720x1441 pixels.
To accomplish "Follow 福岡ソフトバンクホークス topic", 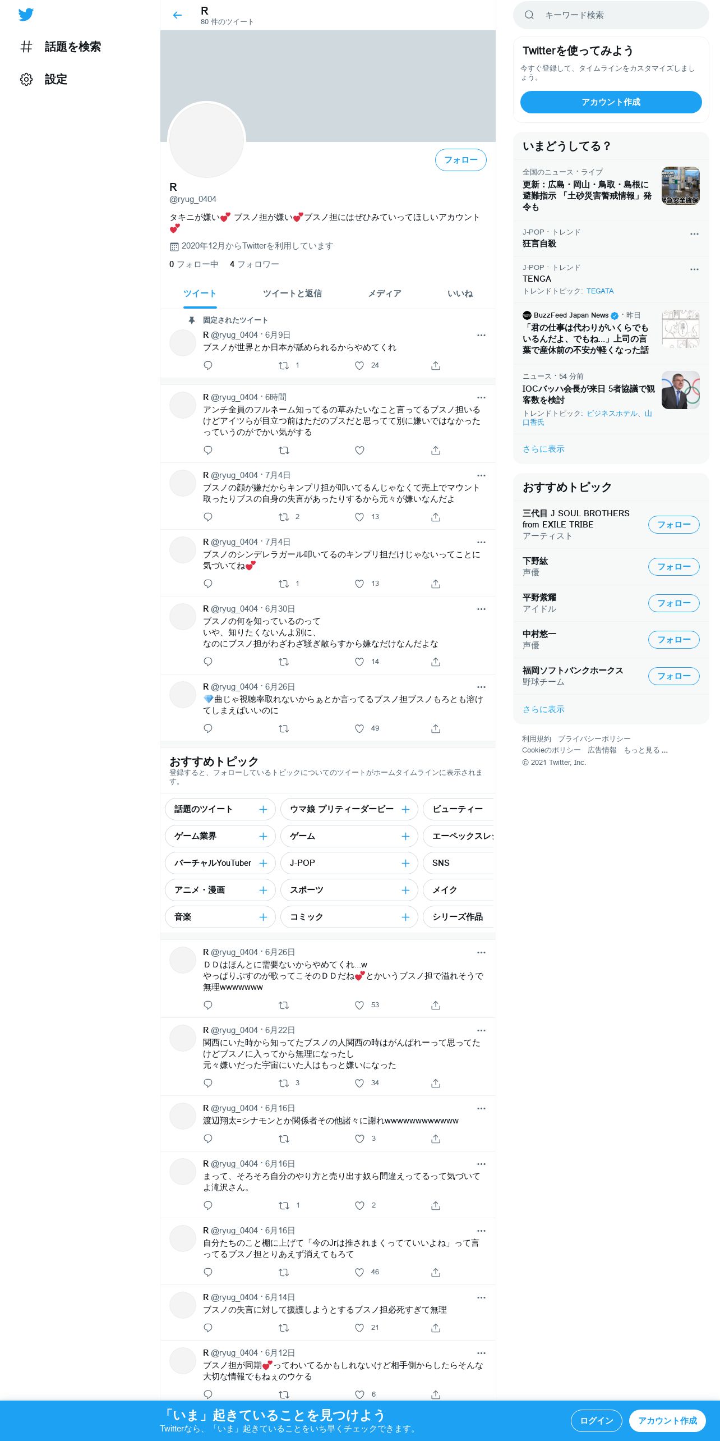I will [x=673, y=676].
